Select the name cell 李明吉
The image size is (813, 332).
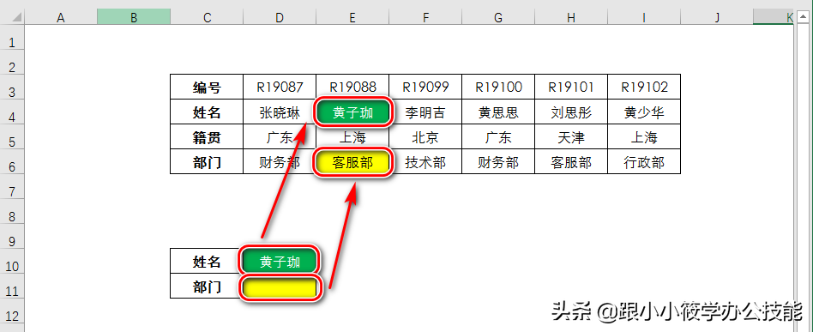click(x=425, y=112)
